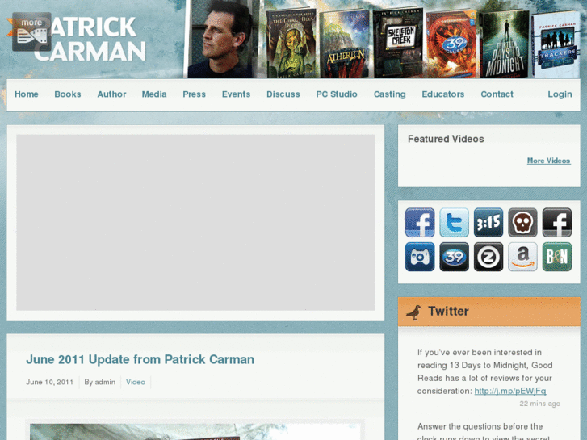The image size is (587, 440).
Task: Open the 39 Clues icon
Action: pos(454,257)
